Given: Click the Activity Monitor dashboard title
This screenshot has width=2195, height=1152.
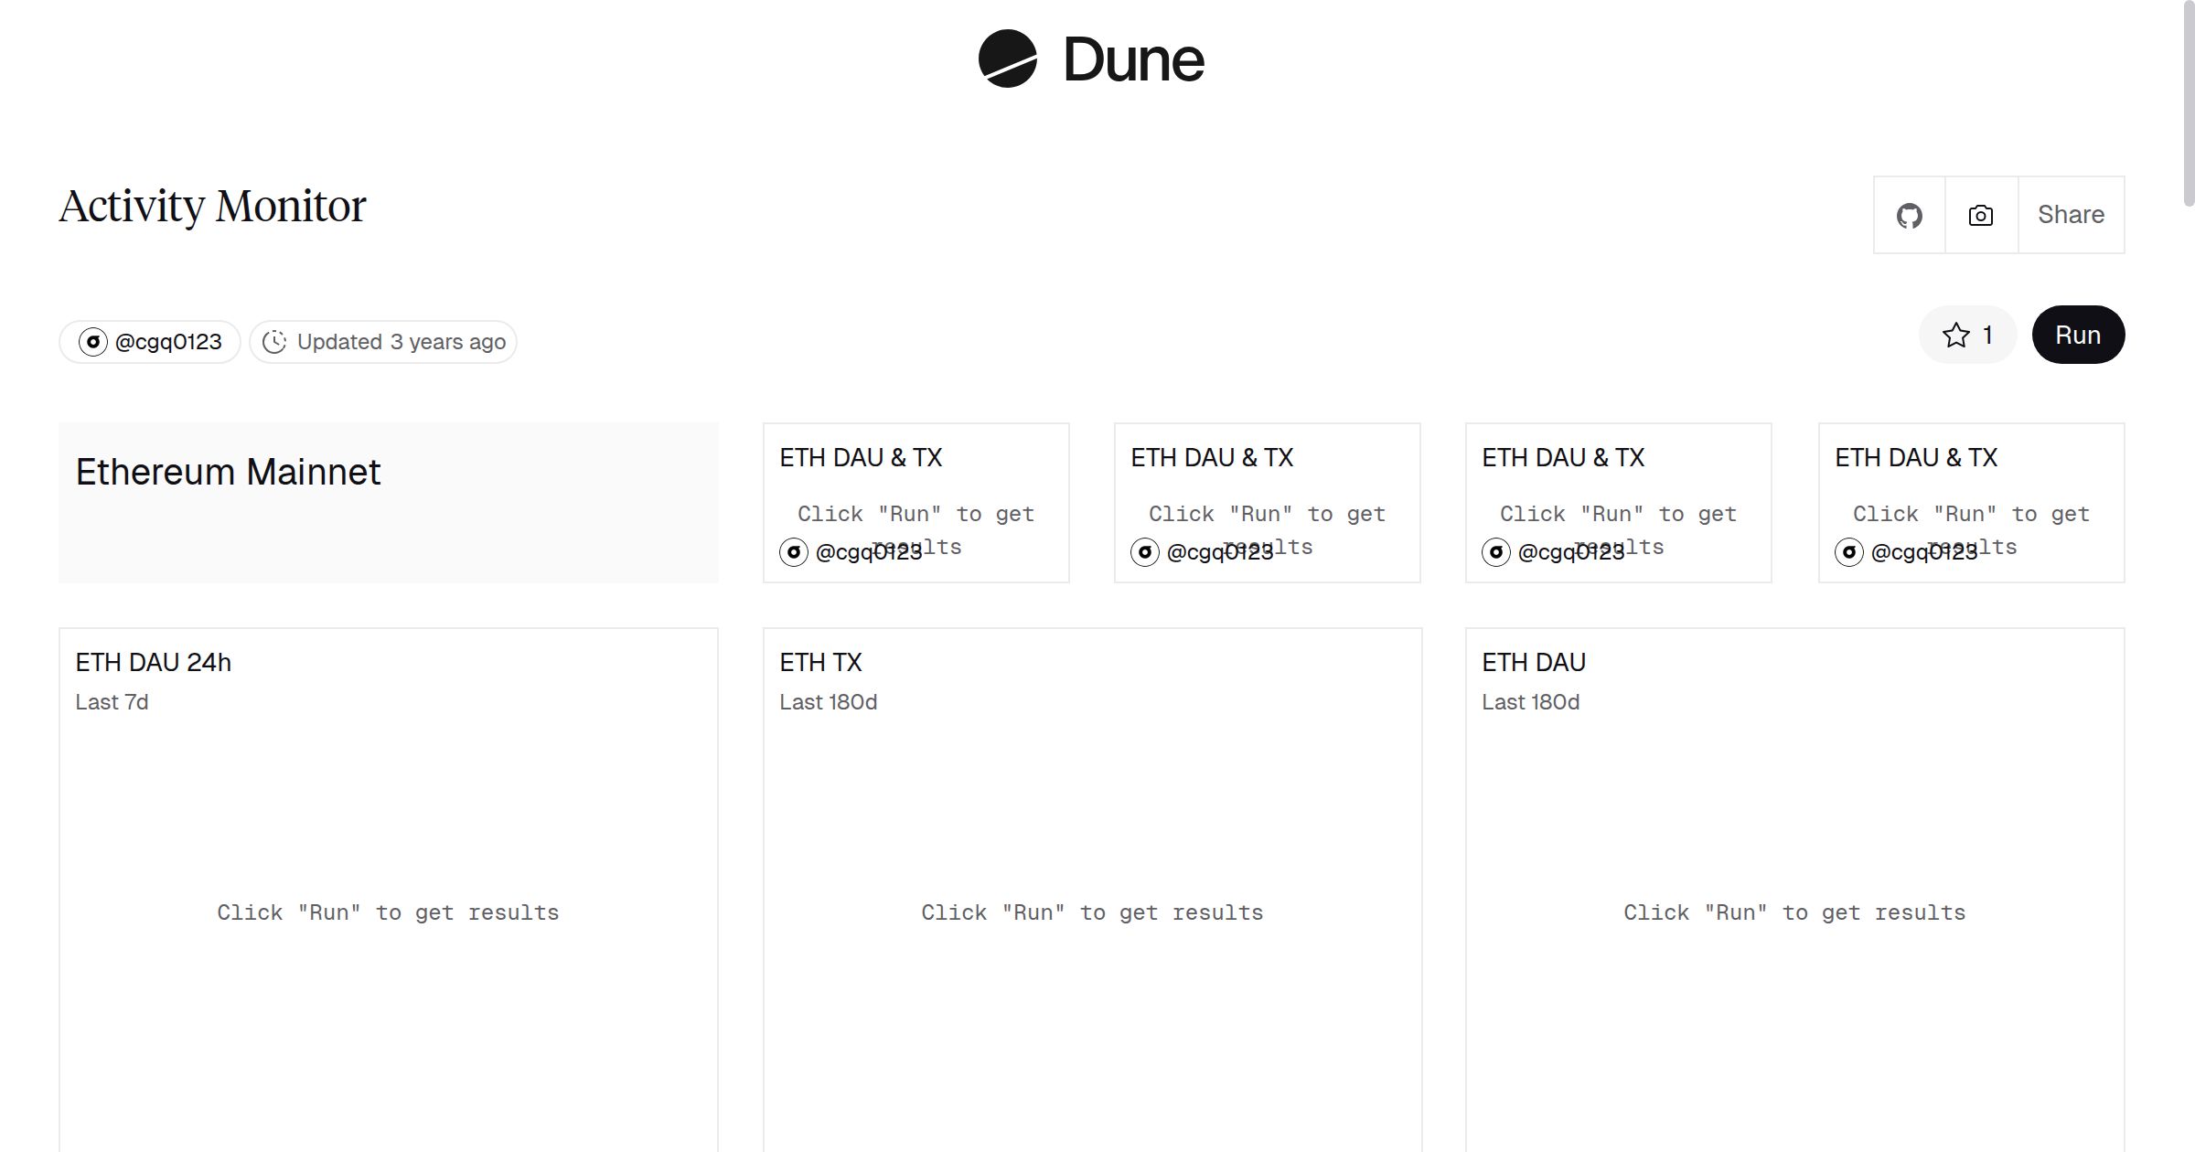Looking at the screenshot, I should pos(212,207).
